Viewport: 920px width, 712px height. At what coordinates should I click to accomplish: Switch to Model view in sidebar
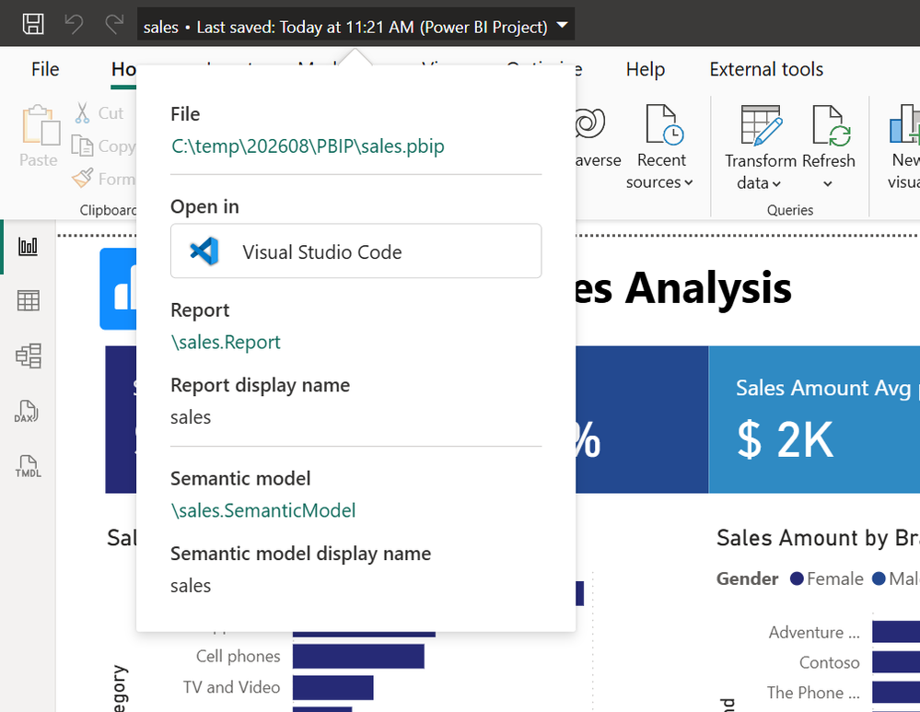tap(29, 356)
